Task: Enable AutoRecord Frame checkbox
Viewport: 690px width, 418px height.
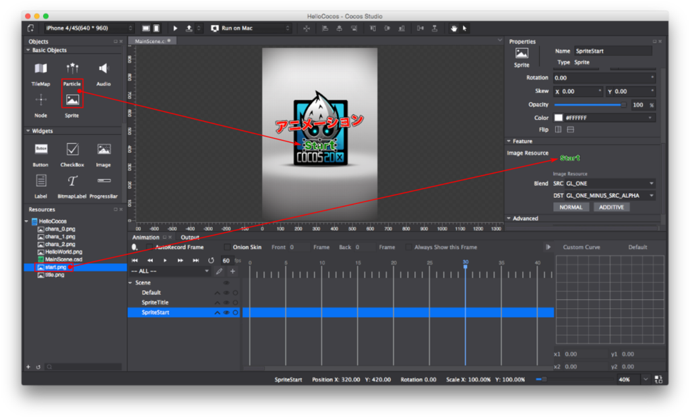Action: pos(149,247)
